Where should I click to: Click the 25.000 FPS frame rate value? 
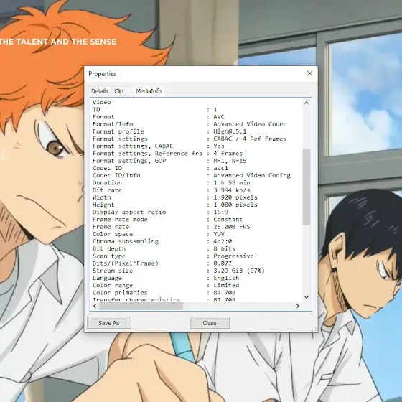[x=232, y=227]
